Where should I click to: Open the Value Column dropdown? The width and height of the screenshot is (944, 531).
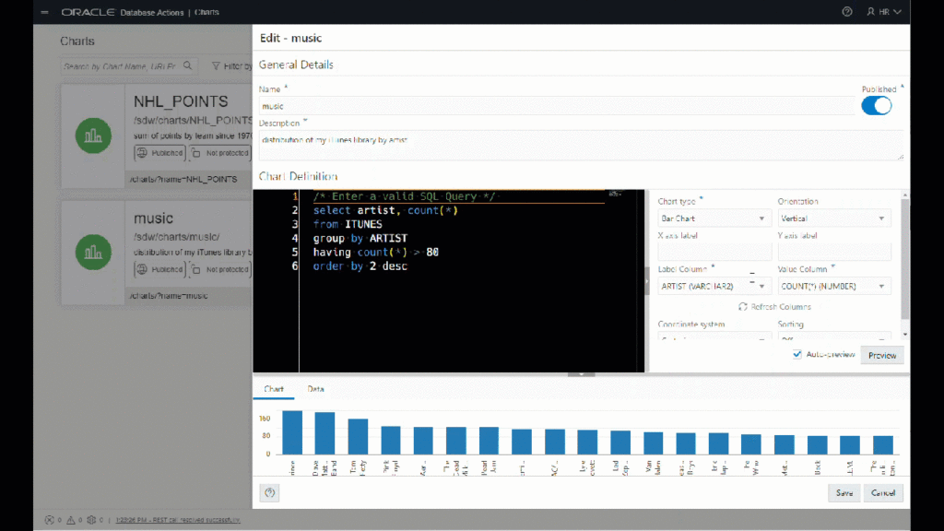833,287
